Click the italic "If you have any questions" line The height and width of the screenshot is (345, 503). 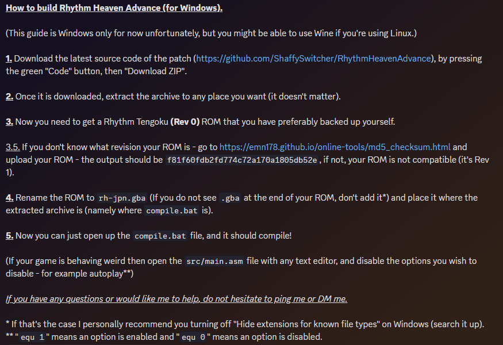(176, 298)
